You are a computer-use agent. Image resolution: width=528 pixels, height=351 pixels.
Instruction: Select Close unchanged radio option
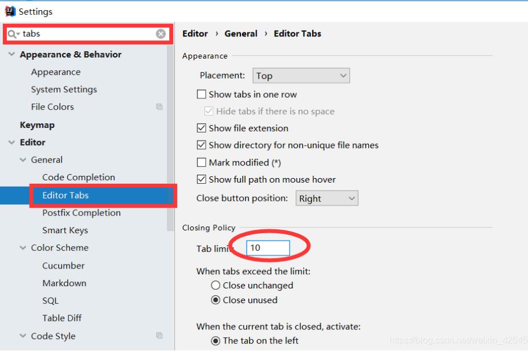click(x=215, y=285)
